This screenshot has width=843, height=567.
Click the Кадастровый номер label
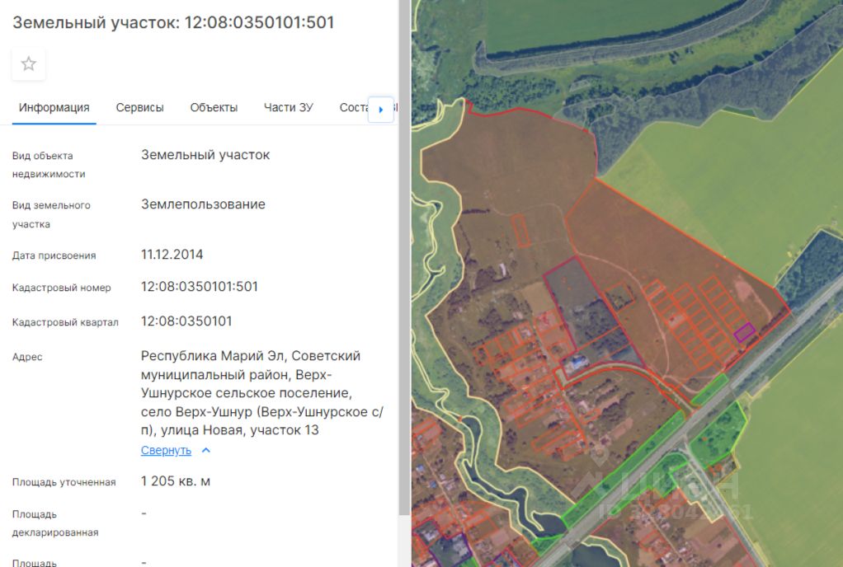[x=61, y=288]
